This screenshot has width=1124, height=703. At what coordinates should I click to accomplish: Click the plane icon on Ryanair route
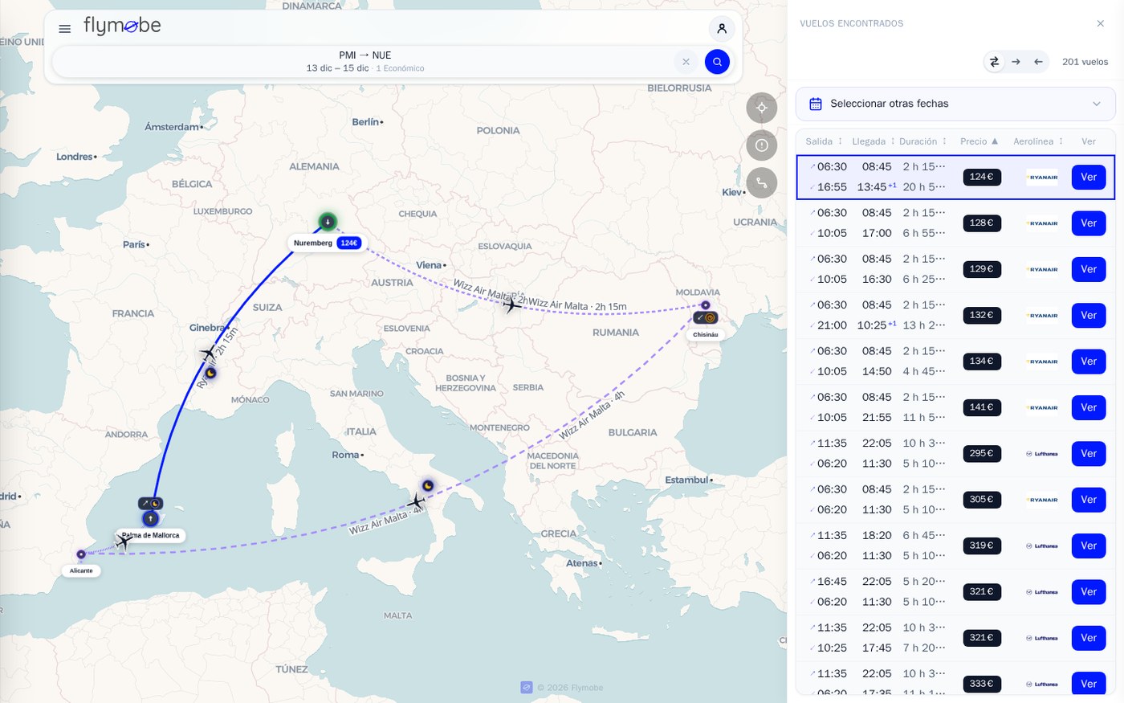tap(209, 353)
